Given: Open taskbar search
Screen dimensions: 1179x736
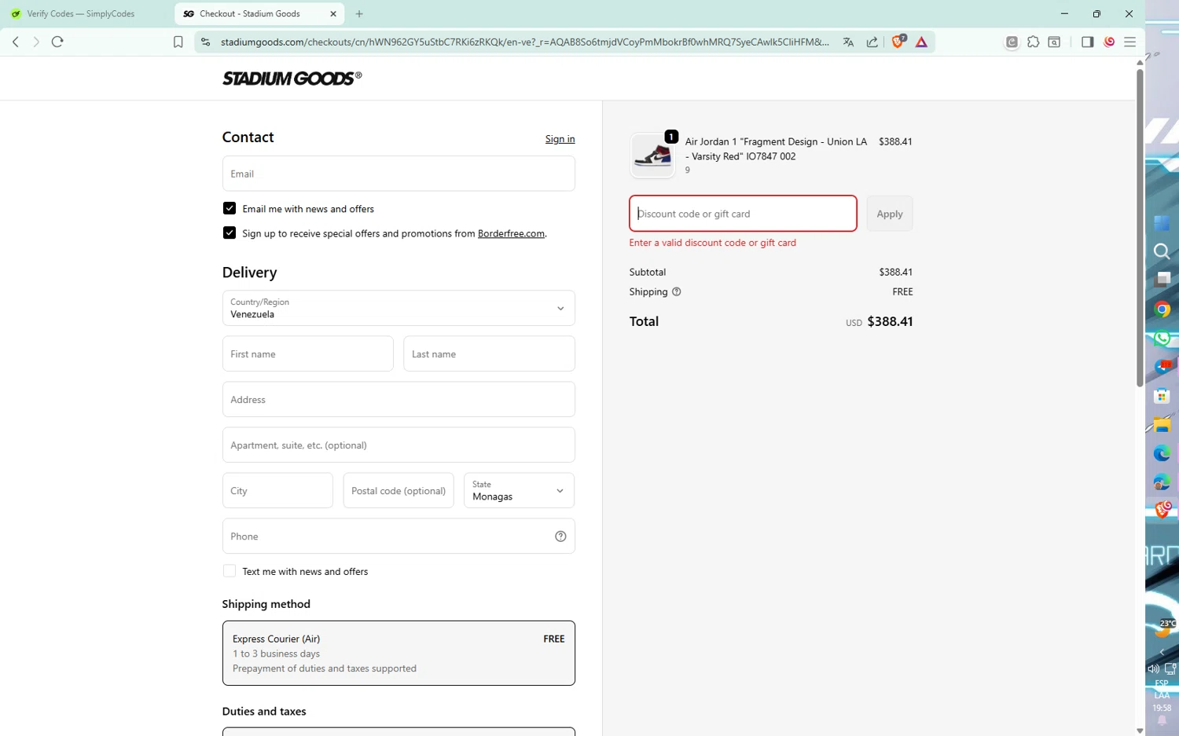Looking at the screenshot, I should click(x=1162, y=251).
